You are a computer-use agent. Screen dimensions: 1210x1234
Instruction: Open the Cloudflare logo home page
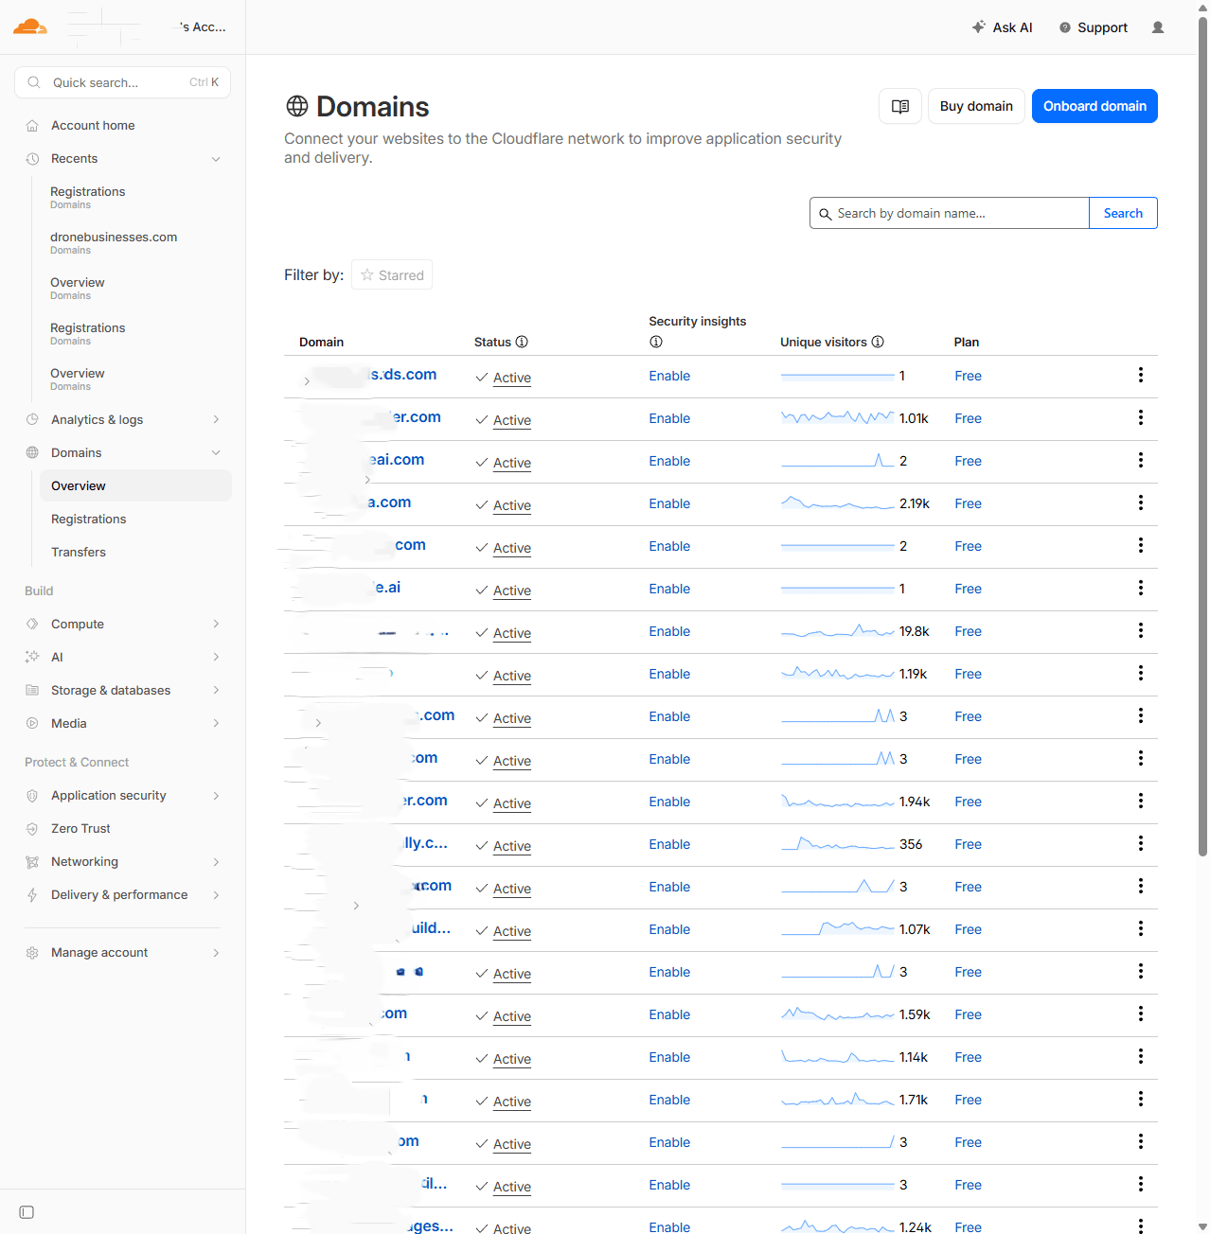(x=29, y=26)
